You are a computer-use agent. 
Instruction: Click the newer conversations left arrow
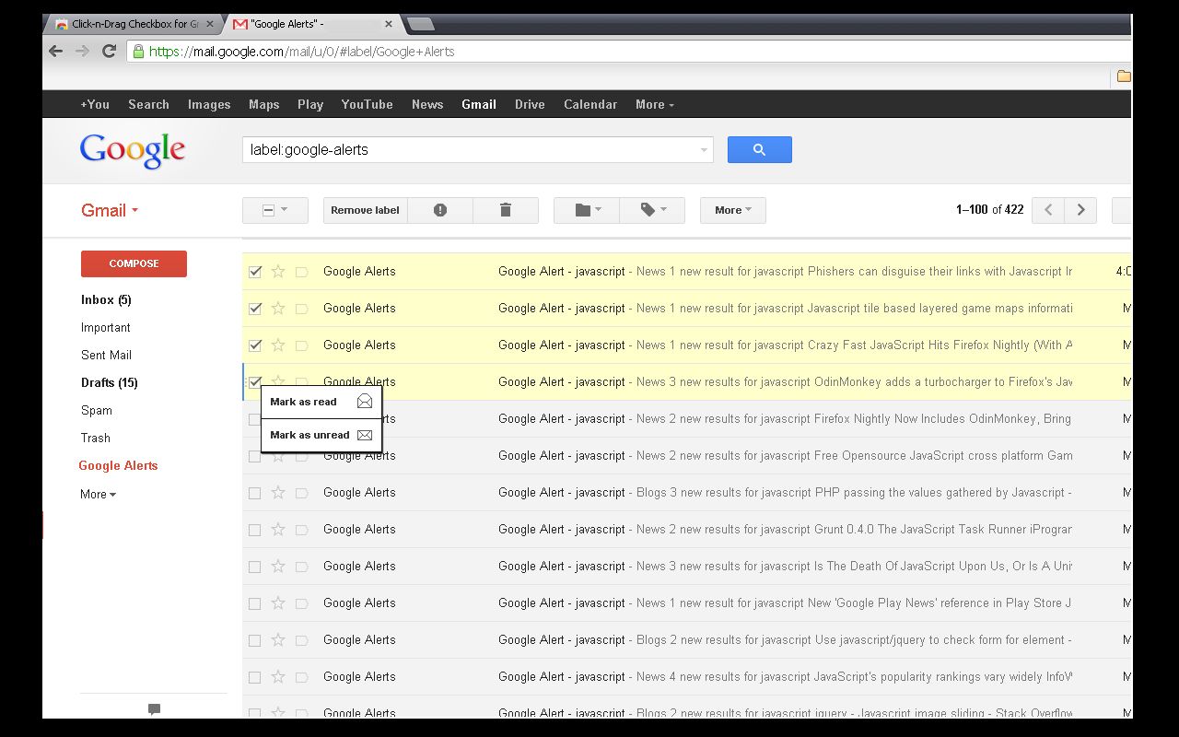click(1047, 210)
